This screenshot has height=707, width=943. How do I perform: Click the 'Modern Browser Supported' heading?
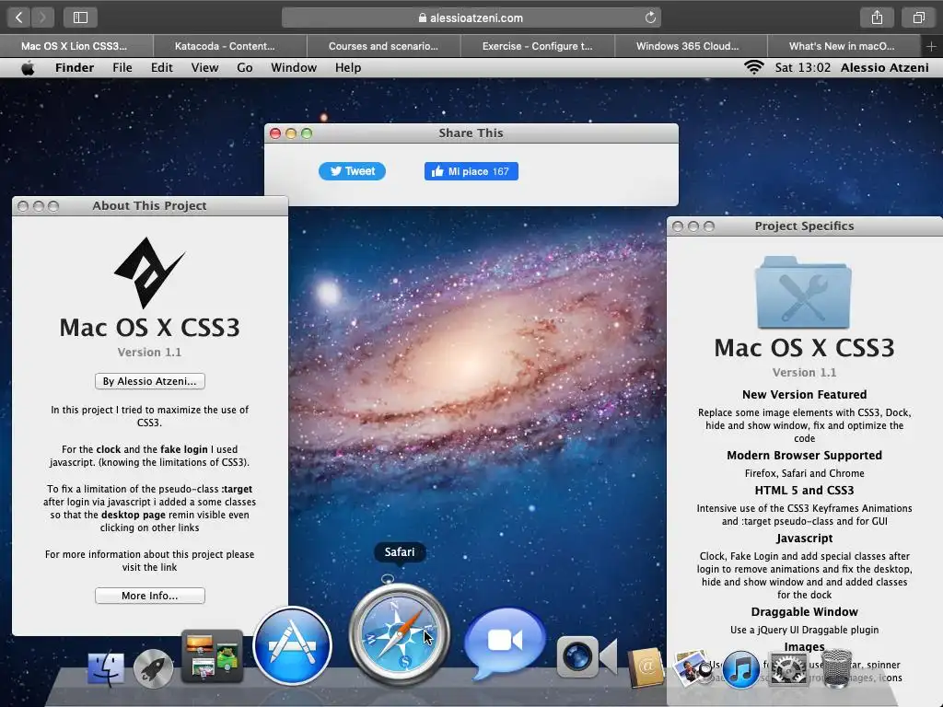[804, 455]
